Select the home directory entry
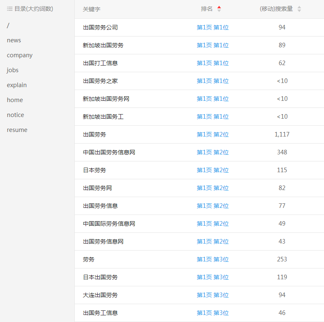The image size is (324, 322). point(15,100)
